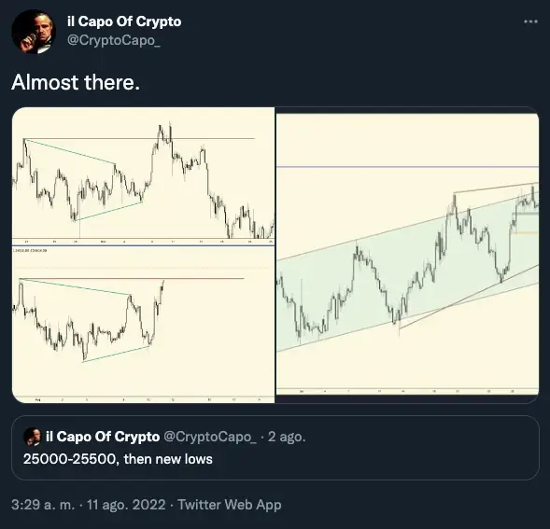Screen dimensions: 550x529
Task: Select the 'Almost there.' tweet text
Action: 76,82
